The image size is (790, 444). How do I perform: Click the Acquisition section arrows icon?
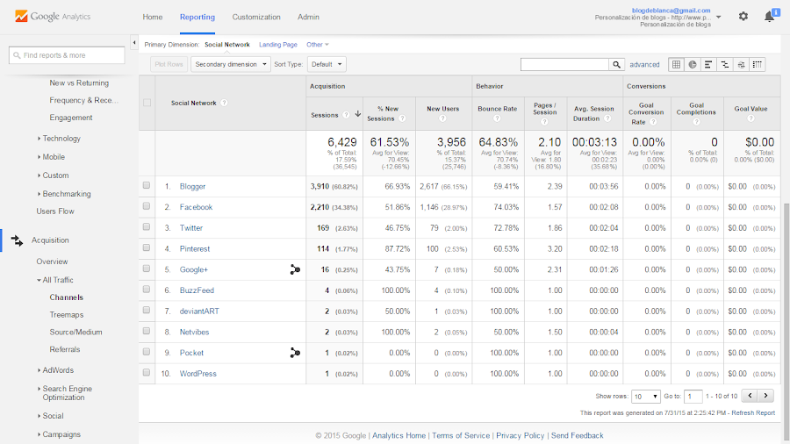coord(18,240)
